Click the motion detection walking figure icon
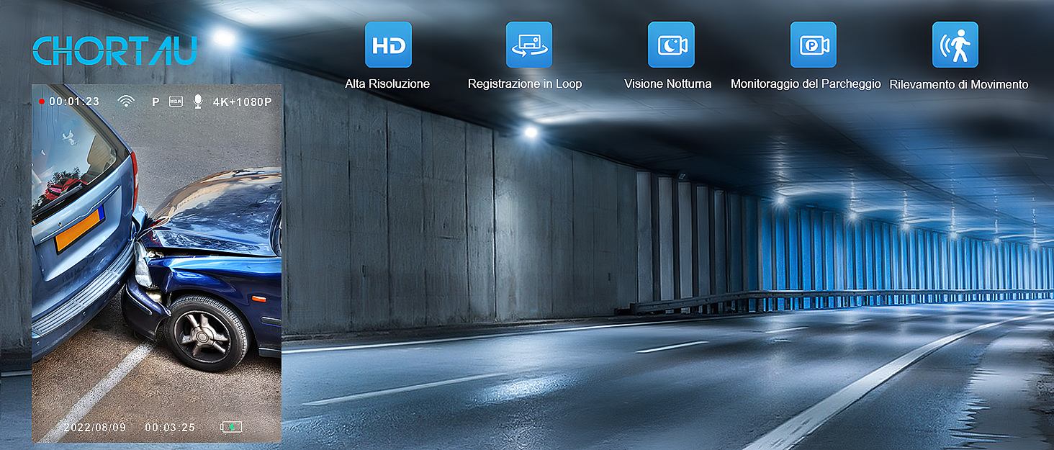 955,45
